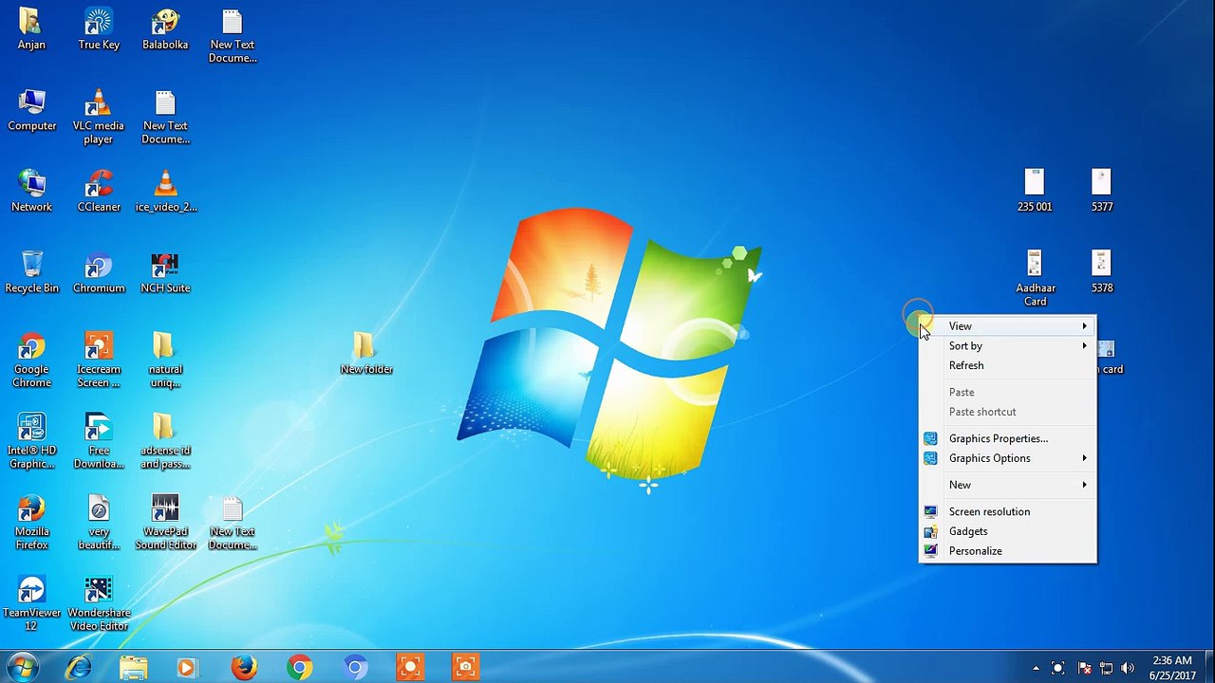
Task: Select the ice_video file icon
Action: pyautogui.click(x=165, y=192)
